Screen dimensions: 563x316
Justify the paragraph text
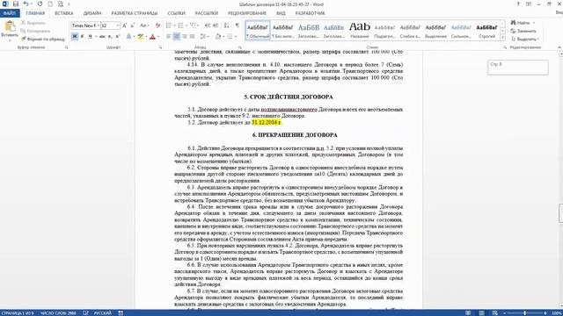(193, 37)
